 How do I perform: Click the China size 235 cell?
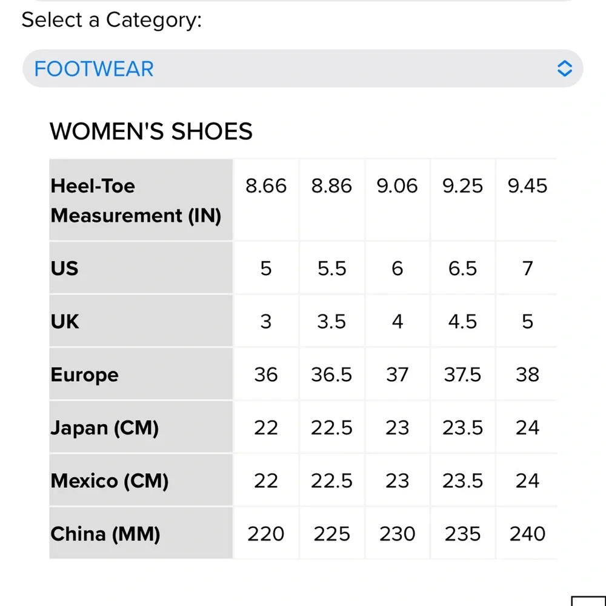[462, 533]
